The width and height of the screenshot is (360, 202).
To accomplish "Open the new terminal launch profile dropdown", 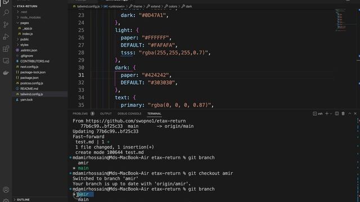I will (x=331, y=113).
